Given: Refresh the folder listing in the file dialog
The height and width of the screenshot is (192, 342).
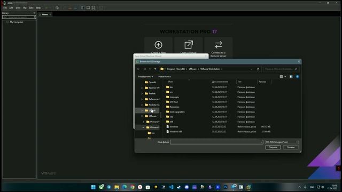Looking at the screenshot, I should pyautogui.click(x=258, y=69).
